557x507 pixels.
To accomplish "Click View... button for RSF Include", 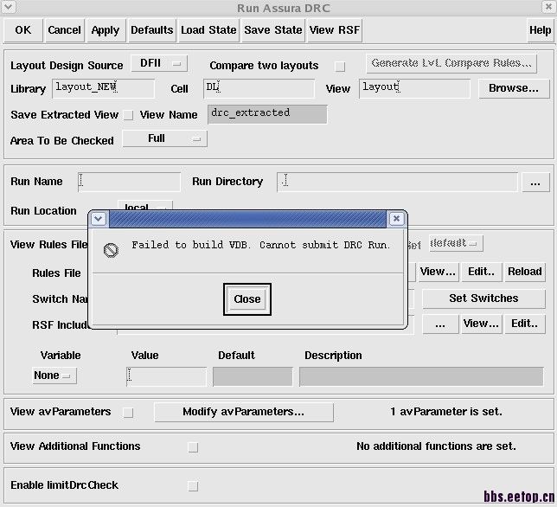I will pyautogui.click(x=482, y=324).
